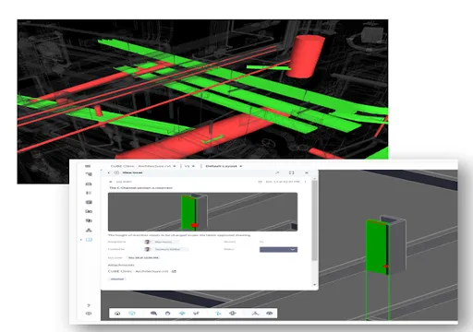The width and height of the screenshot is (473, 332).
Task: Click the blue measure tool icon in bottom toolbar
Action: click(218, 314)
